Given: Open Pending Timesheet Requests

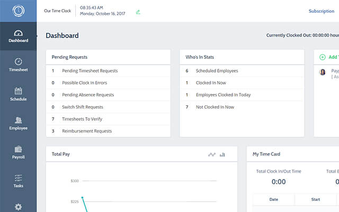Looking at the screenshot, I should pos(90,70).
